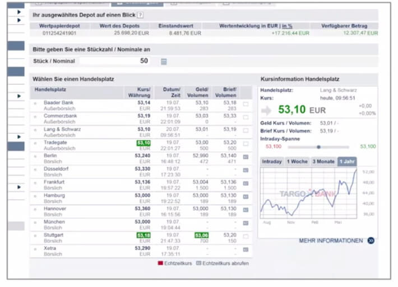Expand sidebar arrow beside Frankfurt row

pos(19,187)
